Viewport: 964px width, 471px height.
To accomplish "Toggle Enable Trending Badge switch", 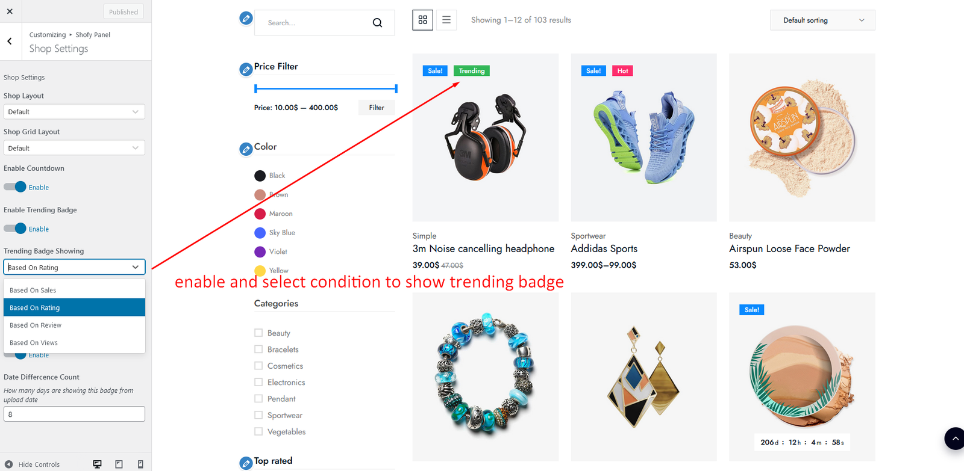I will pos(15,229).
